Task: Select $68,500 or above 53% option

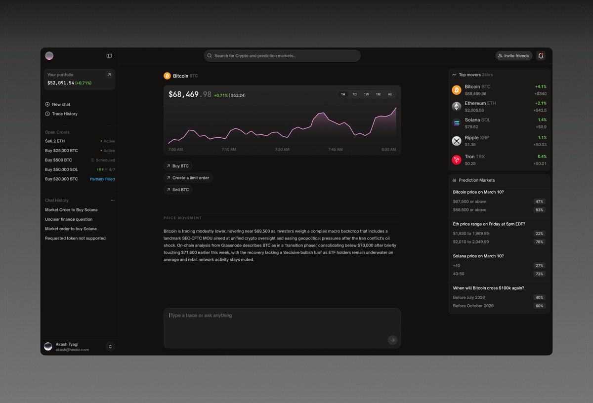Action: click(x=499, y=210)
